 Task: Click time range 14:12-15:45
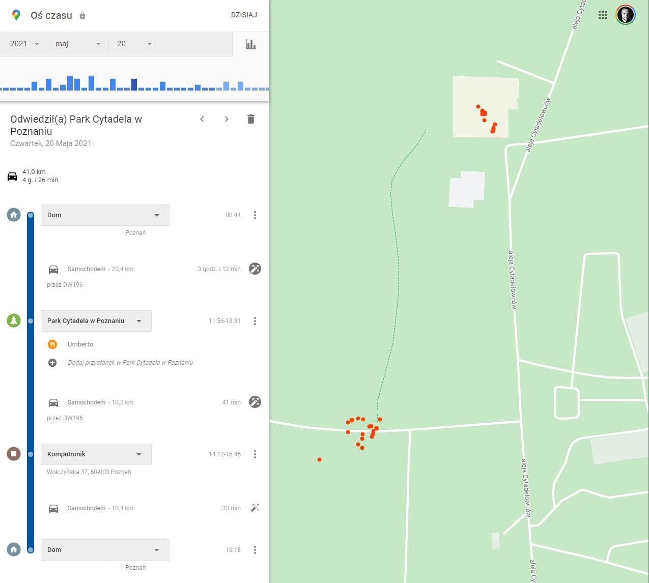(x=224, y=454)
